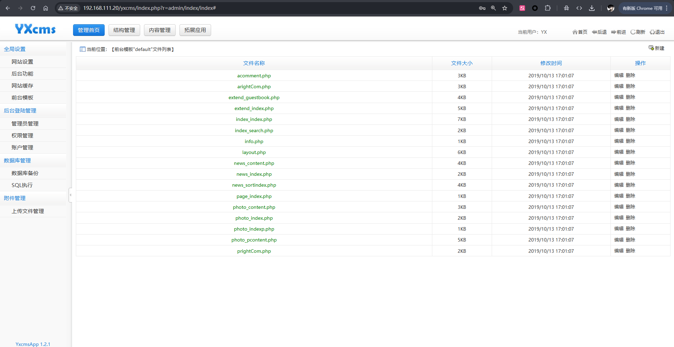Click browser forward arrow icon
The height and width of the screenshot is (347, 674).
click(x=20, y=8)
